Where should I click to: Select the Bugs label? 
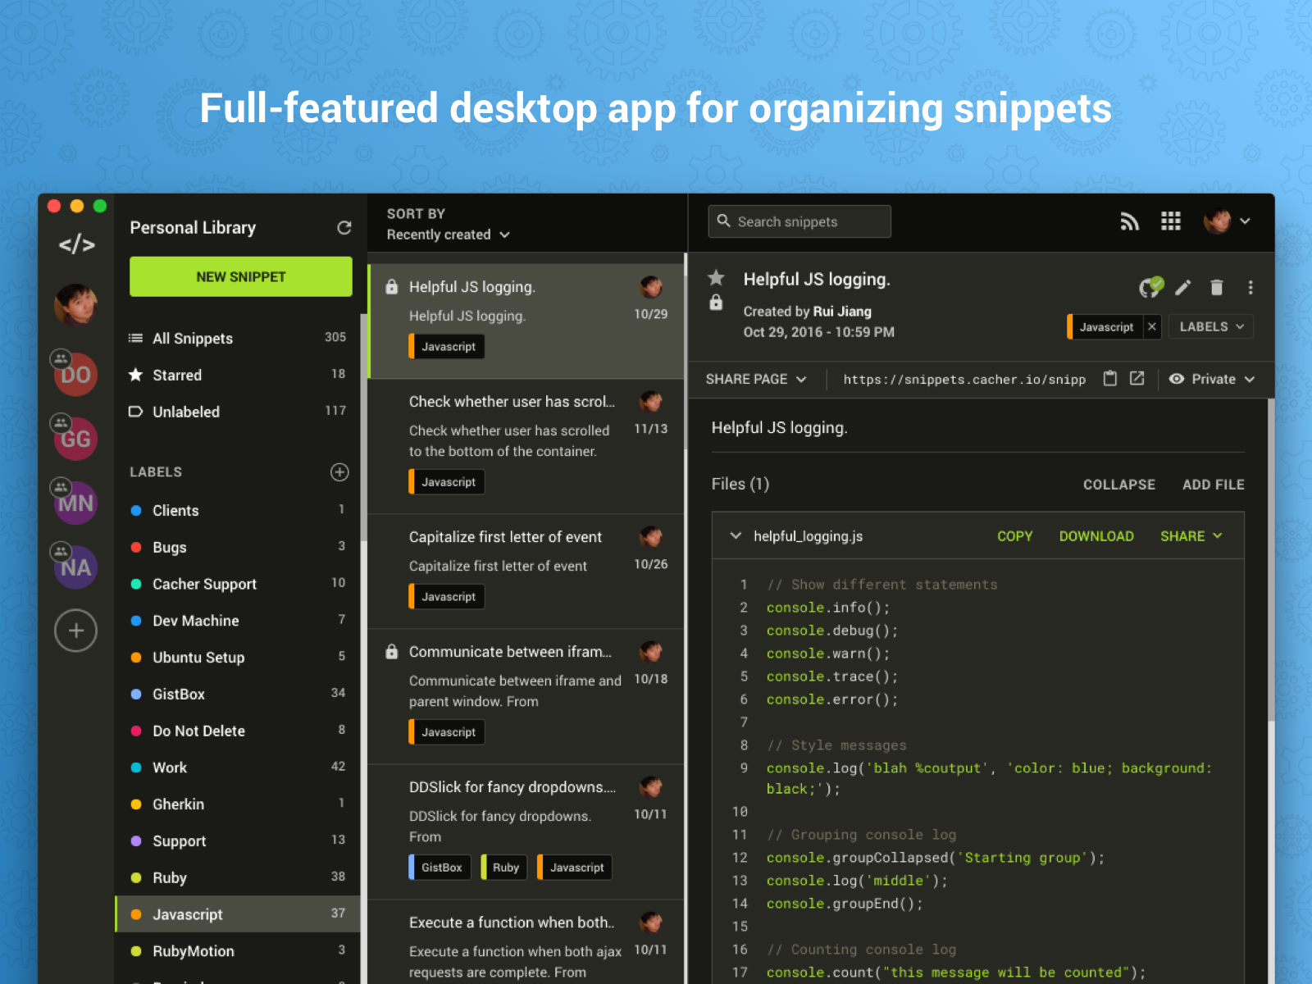pyautogui.click(x=238, y=547)
